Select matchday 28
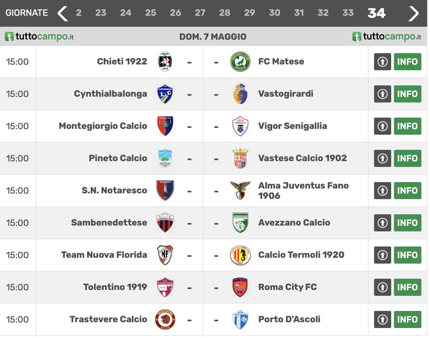430x338 pixels. pos(225,13)
